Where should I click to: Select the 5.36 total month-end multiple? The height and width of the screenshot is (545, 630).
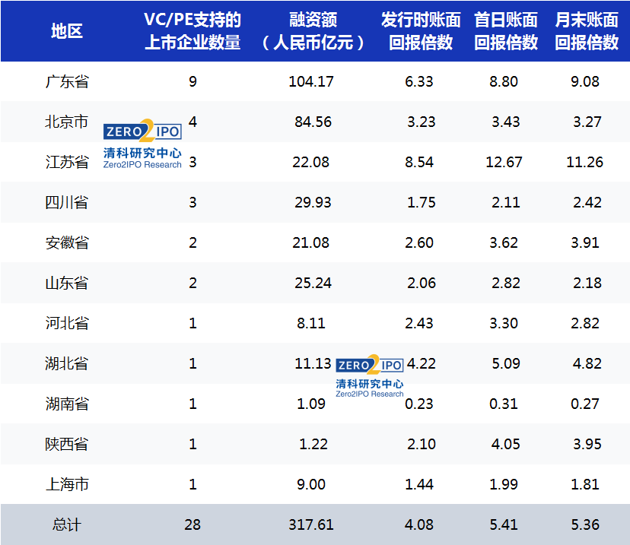pos(585,524)
